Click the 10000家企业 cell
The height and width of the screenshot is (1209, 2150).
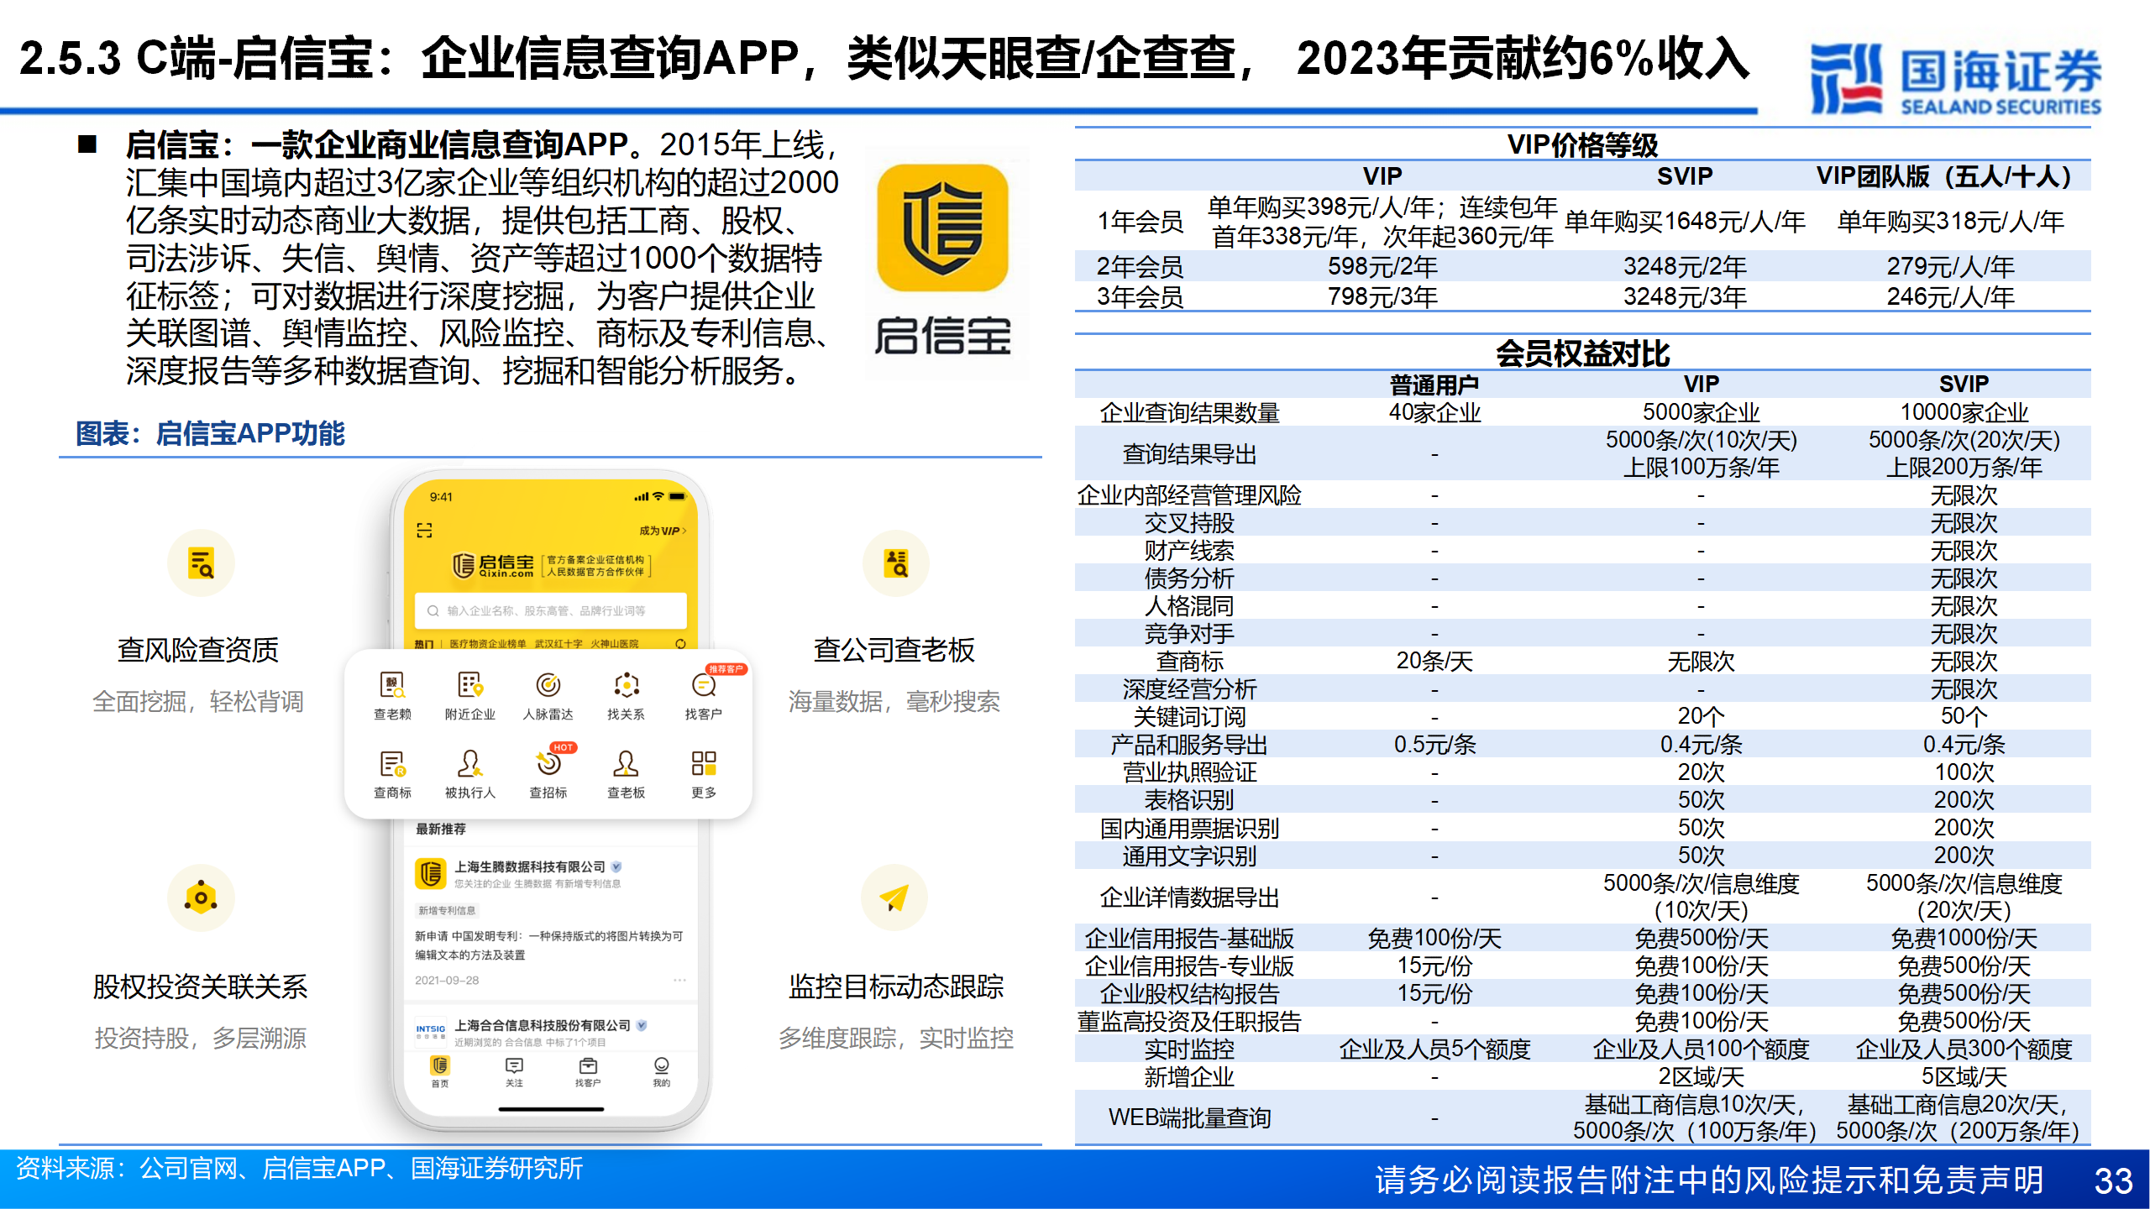coord(1964,412)
